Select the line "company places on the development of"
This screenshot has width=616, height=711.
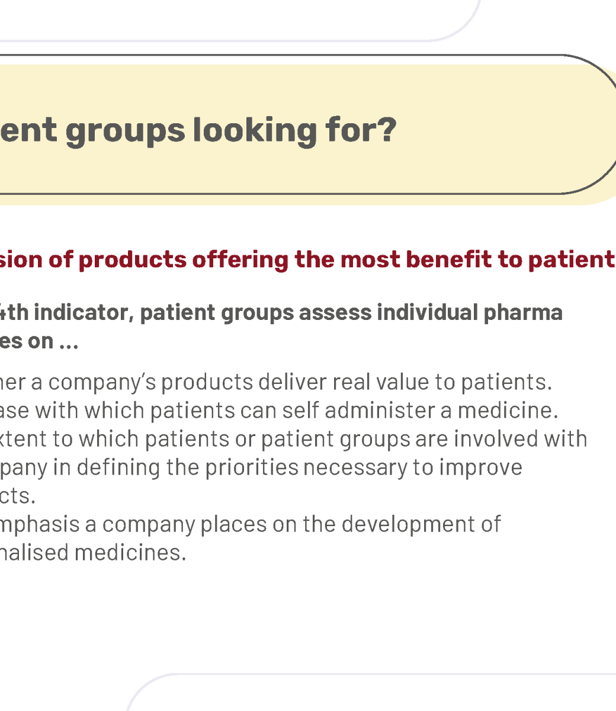click(301, 524)
